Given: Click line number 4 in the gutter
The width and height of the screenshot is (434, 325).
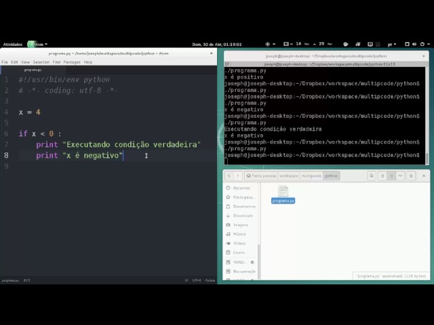Looking at the screenshot, I should pyautogui.click(x=6, y=112).
